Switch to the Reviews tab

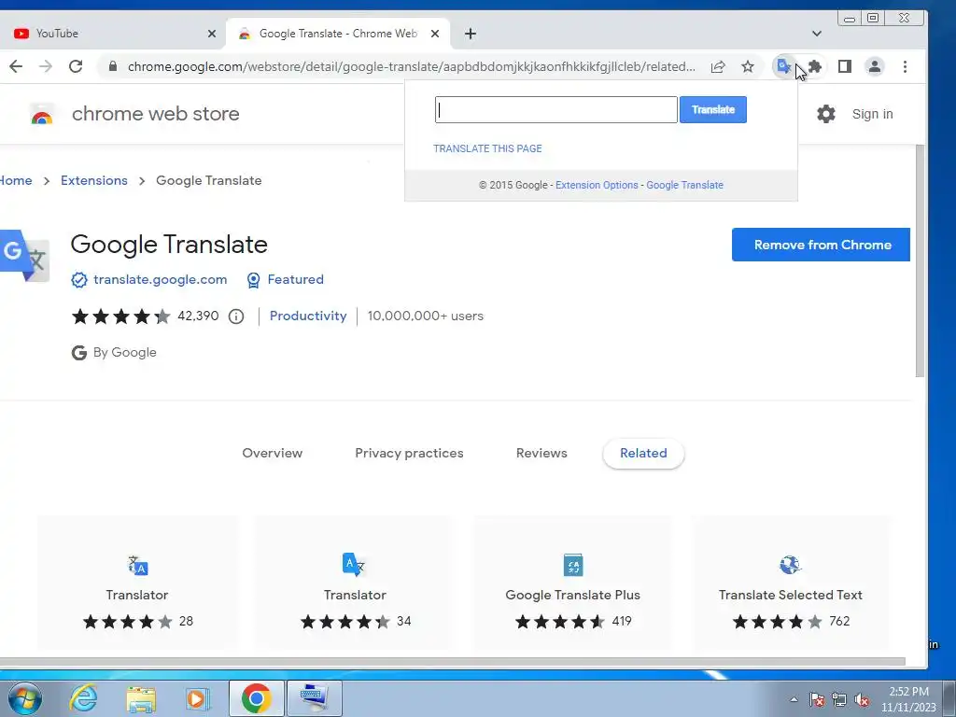coord(541,453)
